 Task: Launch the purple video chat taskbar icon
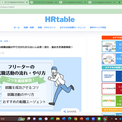(34, 119)
